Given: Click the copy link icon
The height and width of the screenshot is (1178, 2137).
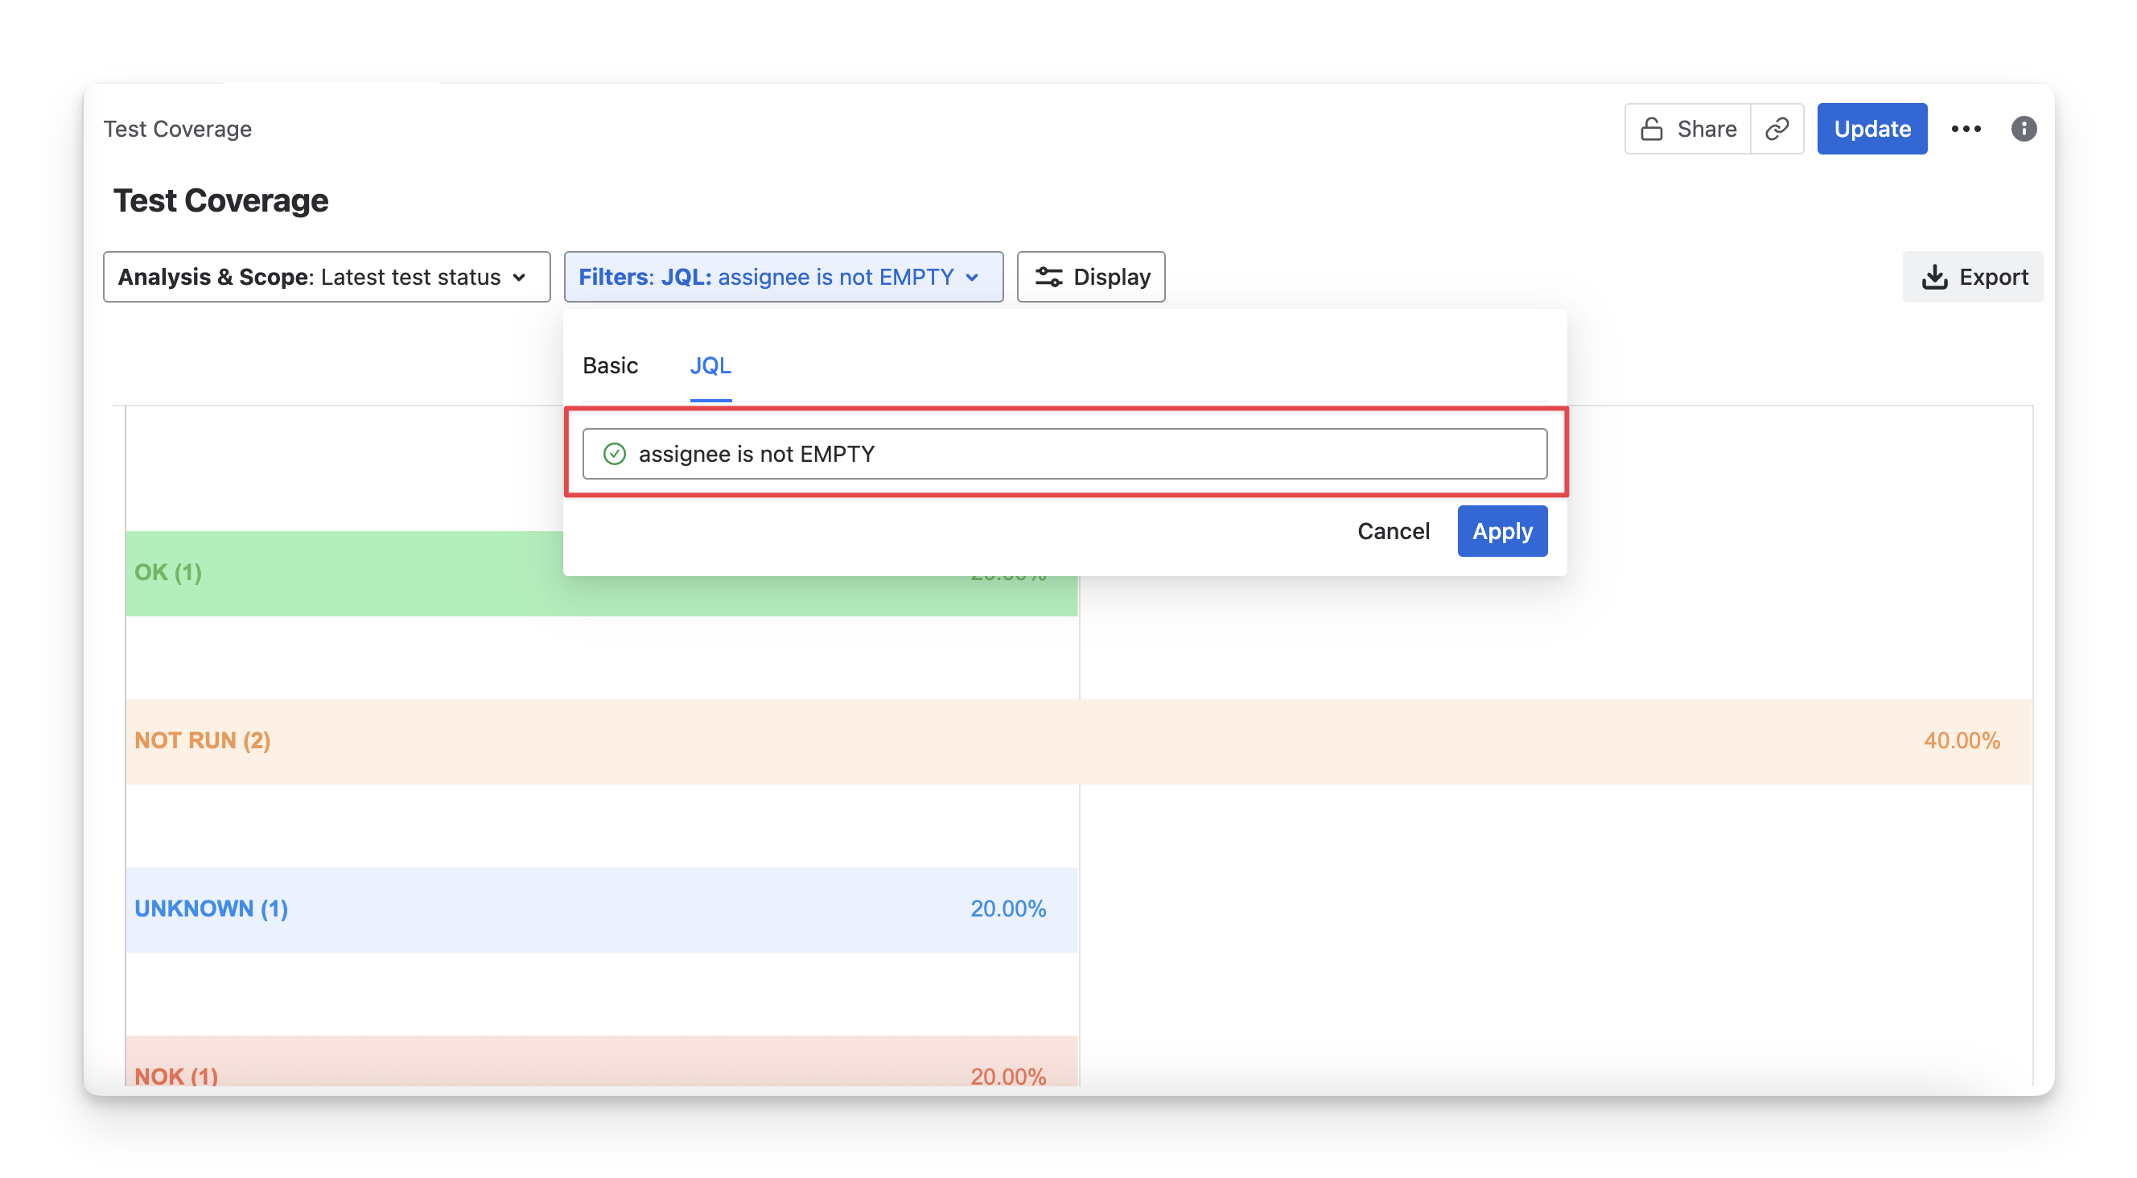Looking at the screenshot, I should tap(1776, 129).
